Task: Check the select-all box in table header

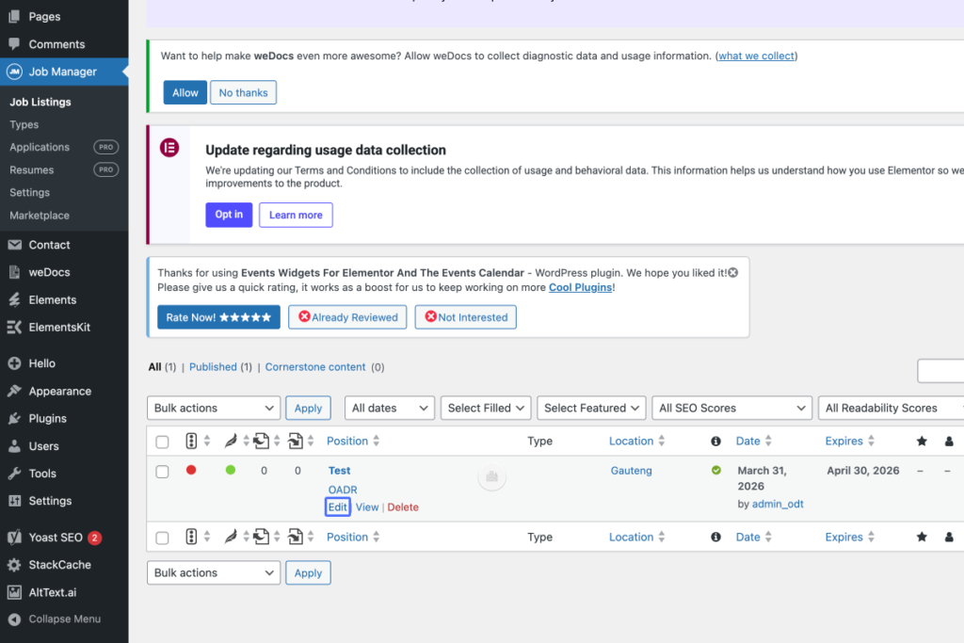Action: tap(162, 442)
